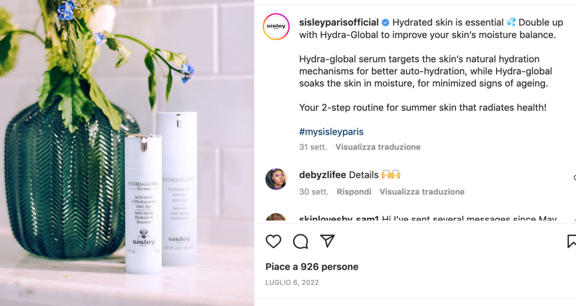Click Visualizza traduzione under the caption
This screenshot has height=306, width=576.
click(378, 147)
